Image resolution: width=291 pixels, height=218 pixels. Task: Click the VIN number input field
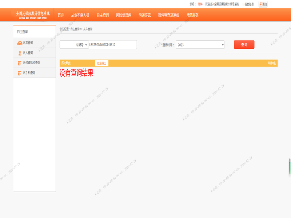tap(112, 45)
